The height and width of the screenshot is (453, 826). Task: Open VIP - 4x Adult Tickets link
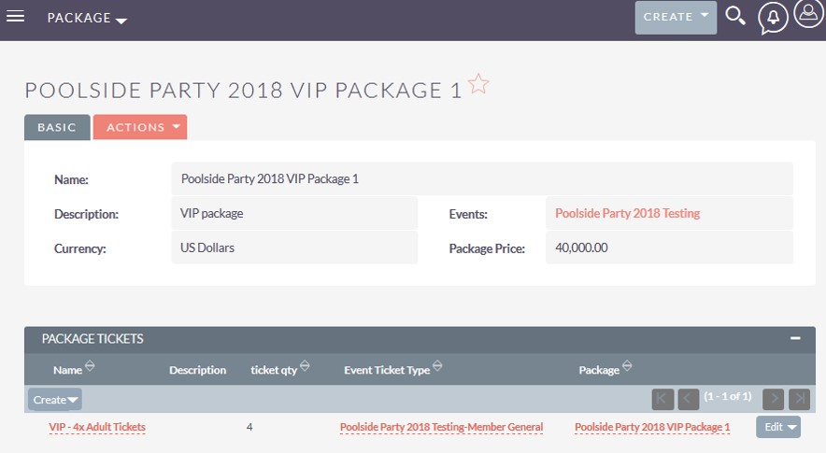click(x=97, y=427)
